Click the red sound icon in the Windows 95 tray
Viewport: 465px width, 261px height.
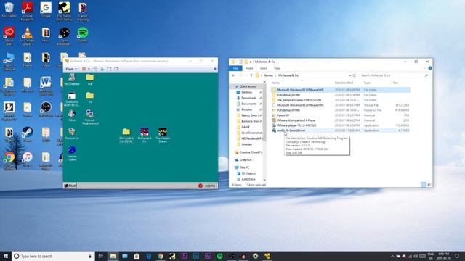pyautogui.click(x=201, y=186)
